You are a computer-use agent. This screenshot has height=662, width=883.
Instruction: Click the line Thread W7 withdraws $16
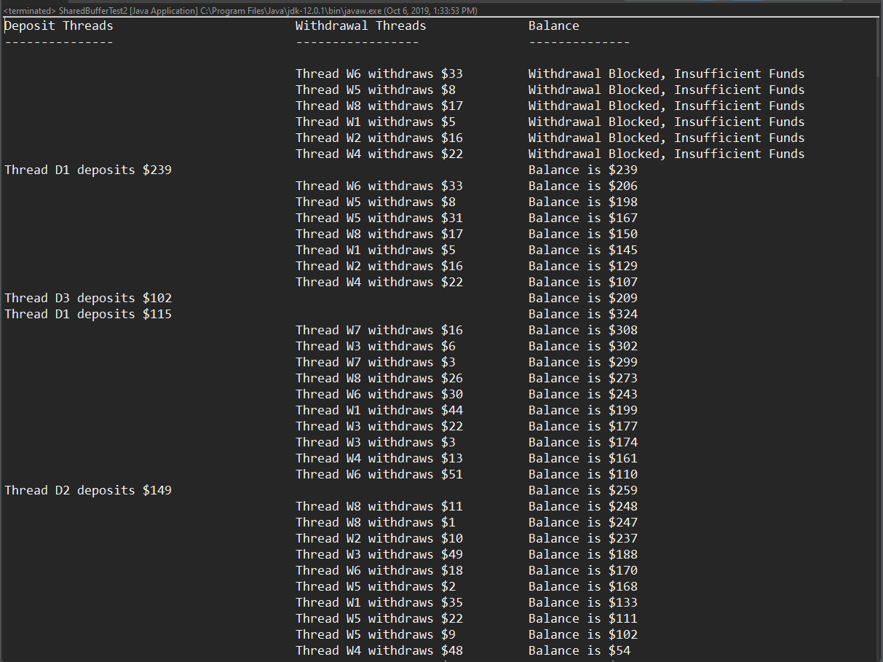click(379, 331)
